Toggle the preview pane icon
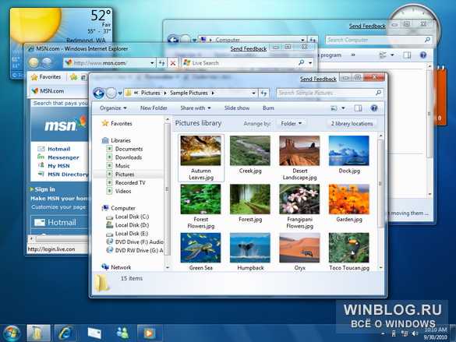 click(x=358, y=108)
